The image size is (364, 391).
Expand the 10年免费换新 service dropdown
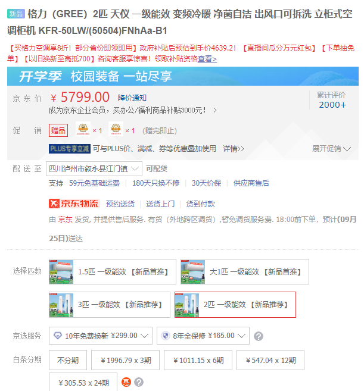click(101, 336)
